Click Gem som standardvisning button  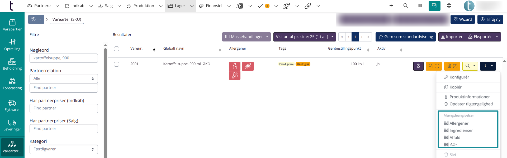click(406, 37)
